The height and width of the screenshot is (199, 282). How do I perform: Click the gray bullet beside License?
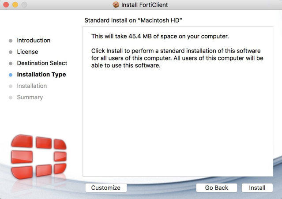point(11,52)
